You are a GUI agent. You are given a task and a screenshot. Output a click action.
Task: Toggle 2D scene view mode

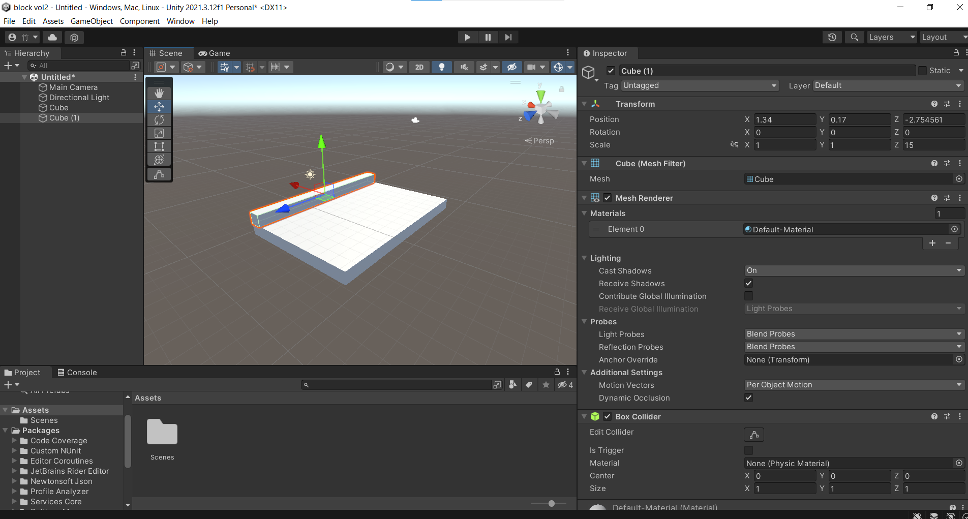coord(419,67)
